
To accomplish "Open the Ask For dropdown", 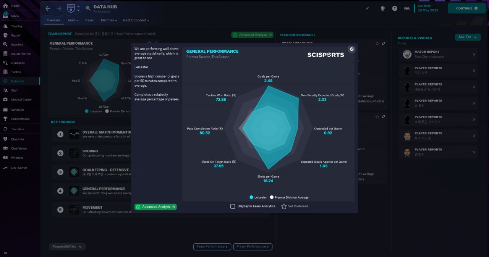I will point(468,37).
